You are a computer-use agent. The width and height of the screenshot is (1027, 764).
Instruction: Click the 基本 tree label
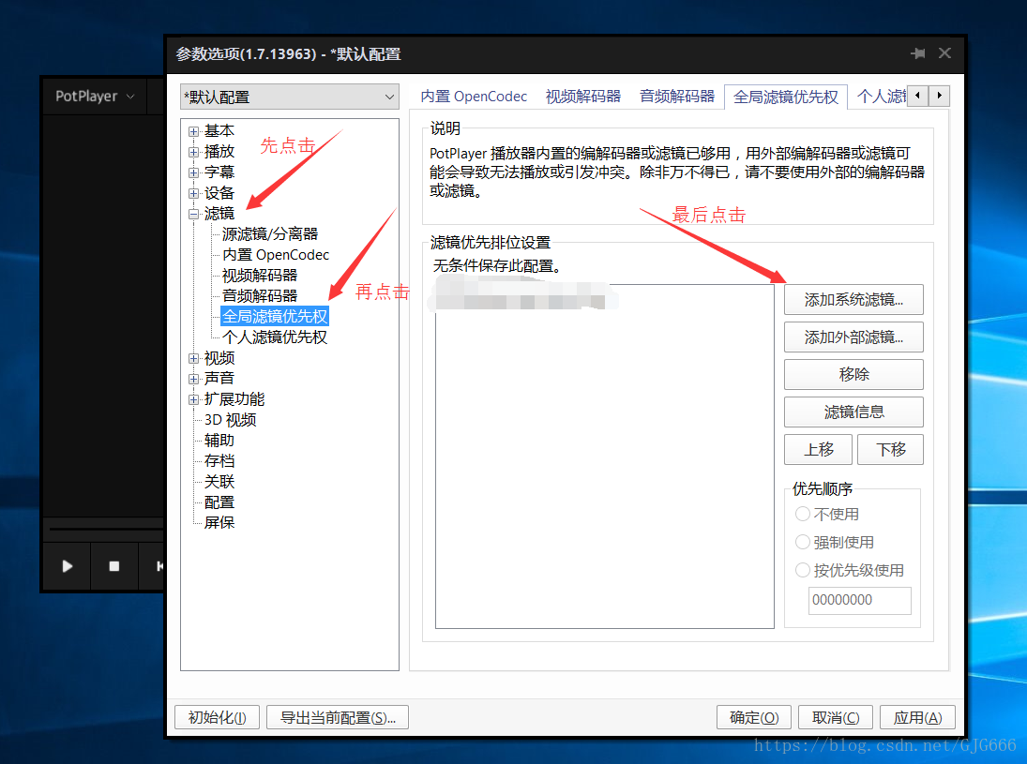219,131
